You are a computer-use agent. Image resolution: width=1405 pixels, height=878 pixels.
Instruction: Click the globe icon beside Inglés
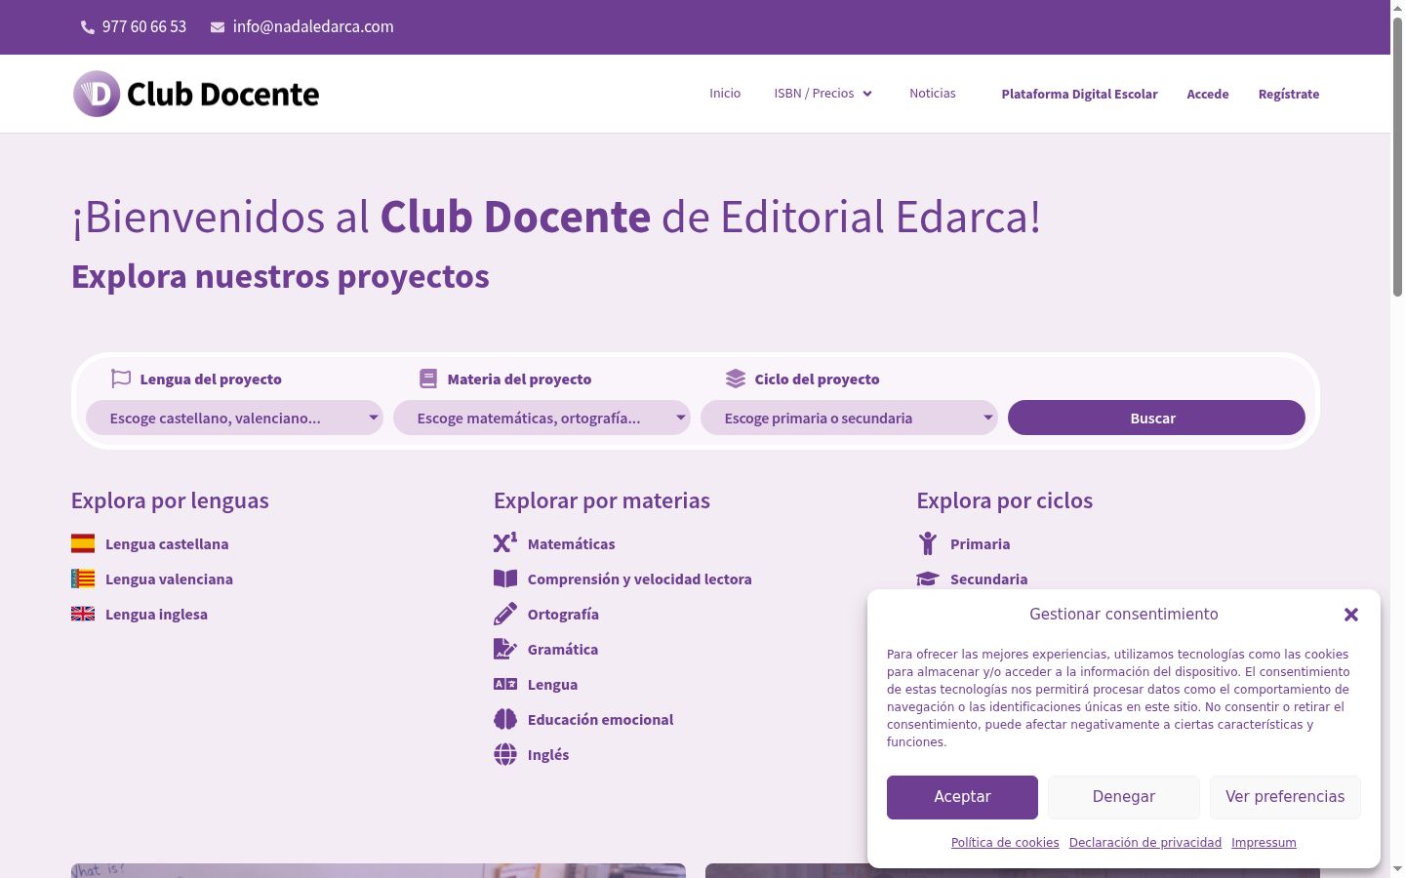tap(505, 754)
